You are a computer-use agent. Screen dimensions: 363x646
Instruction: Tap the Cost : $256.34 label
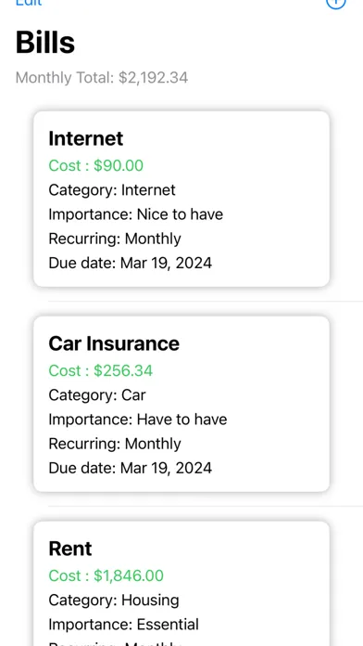pyautogui.click(x=100, y=370)
